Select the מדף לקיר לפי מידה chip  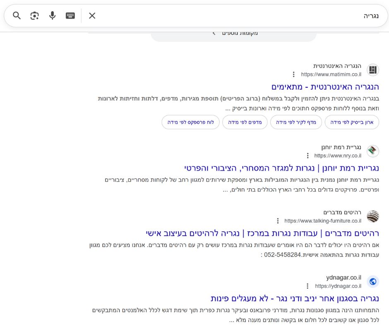pos(296,122)
